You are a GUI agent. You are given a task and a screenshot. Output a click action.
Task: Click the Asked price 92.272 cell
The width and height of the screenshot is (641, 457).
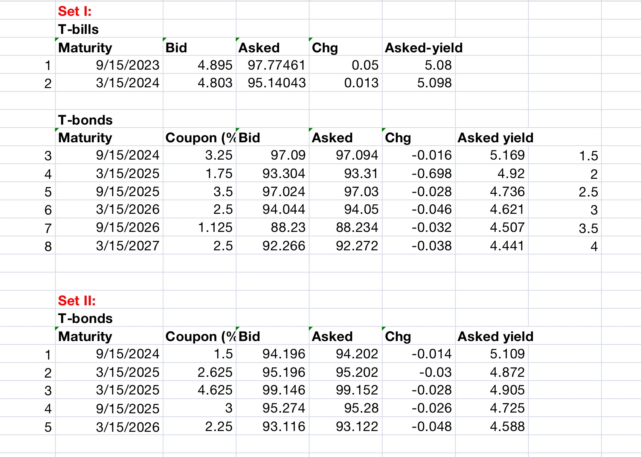pos(345,245)
